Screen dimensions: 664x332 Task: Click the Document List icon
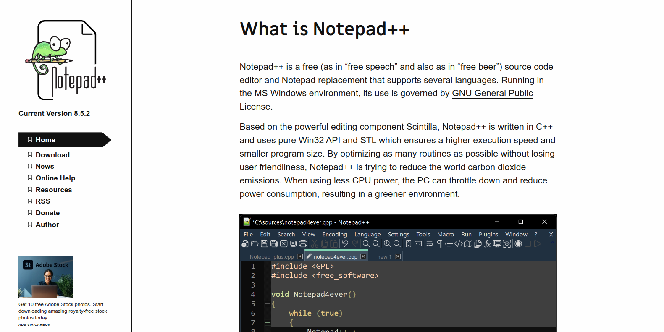pos(478,243)
